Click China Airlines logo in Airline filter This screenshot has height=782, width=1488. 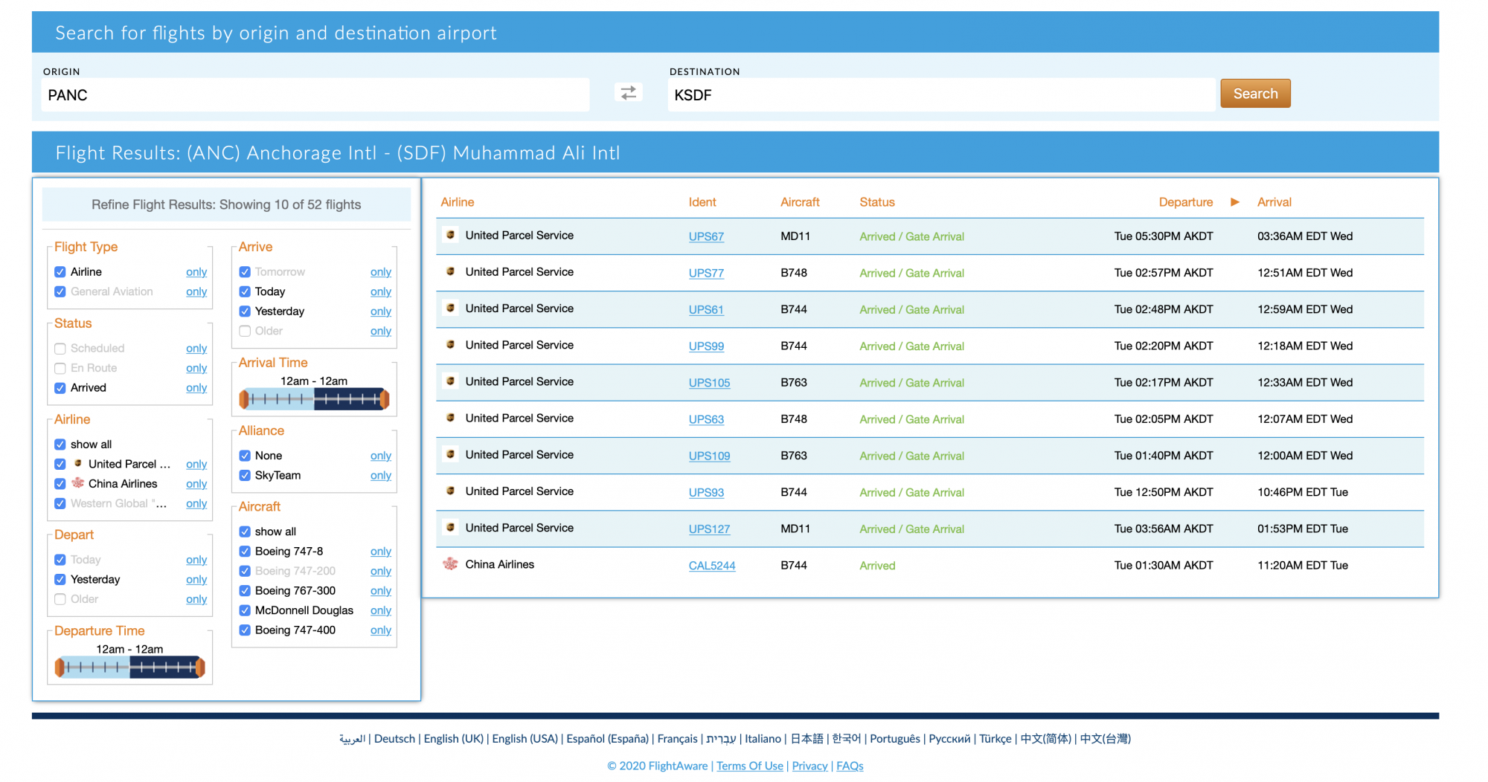(x=77, y=483)
